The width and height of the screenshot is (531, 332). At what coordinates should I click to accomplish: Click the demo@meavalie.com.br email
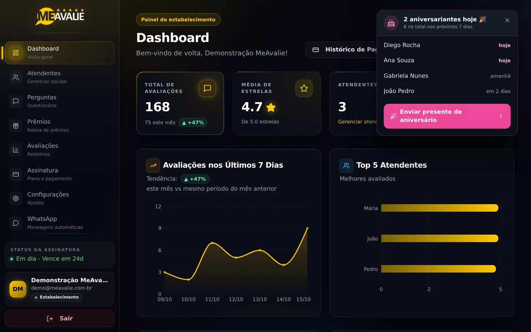click(61, 288)
